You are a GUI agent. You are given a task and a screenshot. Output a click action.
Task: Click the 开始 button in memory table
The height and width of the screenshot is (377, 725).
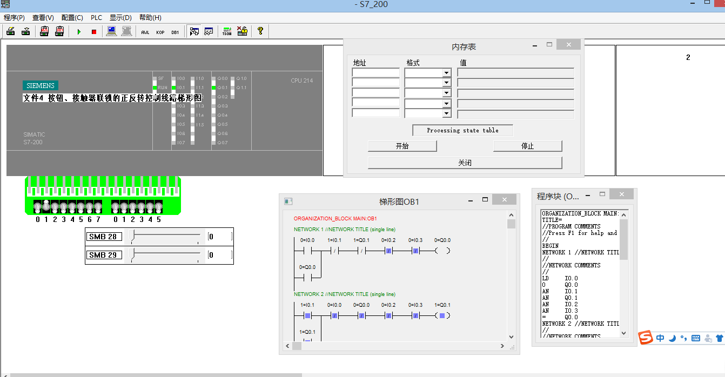(402, 146)
